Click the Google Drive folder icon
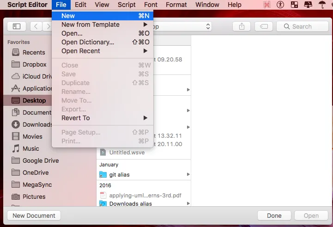The image size is (333, 227). coord(16,160)
